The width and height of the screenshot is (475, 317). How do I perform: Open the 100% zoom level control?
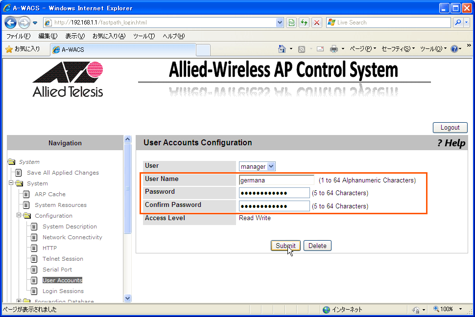[448, 309]
